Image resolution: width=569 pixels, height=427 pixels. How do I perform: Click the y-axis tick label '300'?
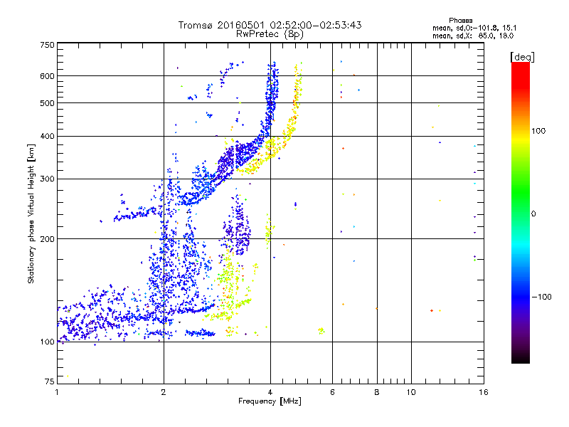(x=47, y=179)
